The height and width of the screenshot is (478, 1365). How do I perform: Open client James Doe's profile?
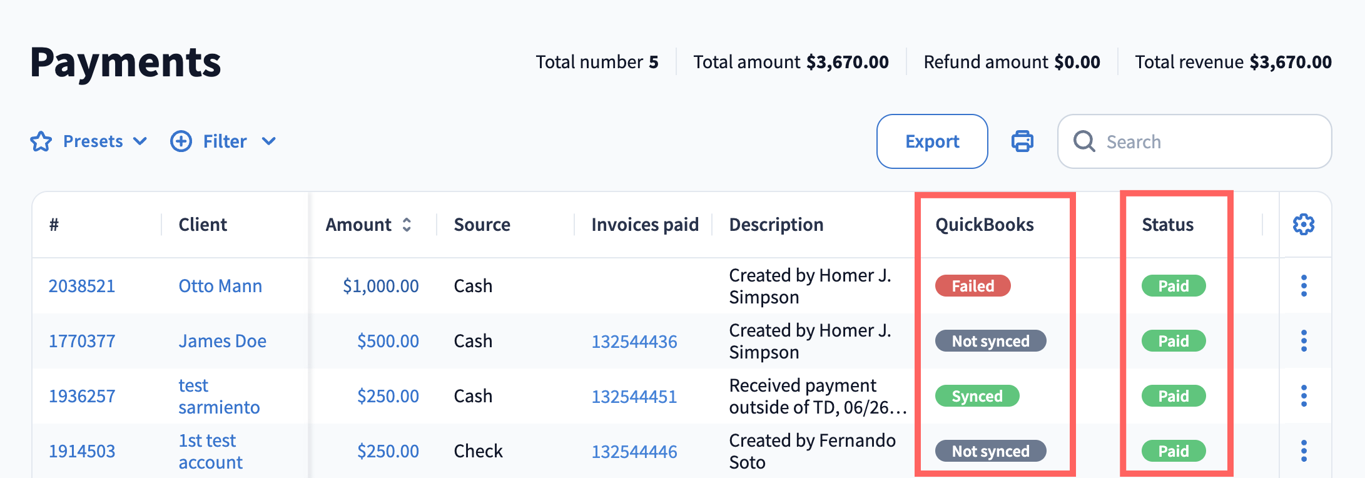click(x=222, y=341)
